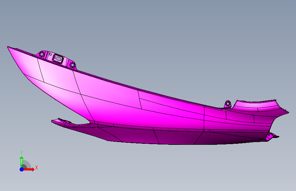The height and width of the screenshot is (191, 296).
Task: Click the red X axis arrow
Action: 29,169
